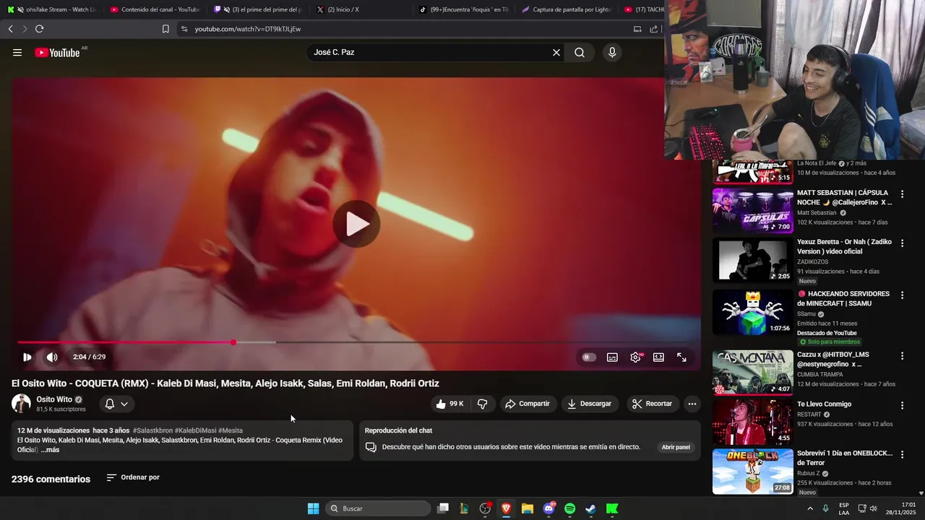Go back in the browser
This screenshot has height=520, width=925.
pyautogui.click(x=10, y=29)
